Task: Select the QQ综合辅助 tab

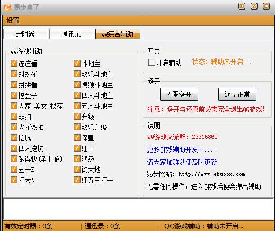Action: (x=118, y=34)
